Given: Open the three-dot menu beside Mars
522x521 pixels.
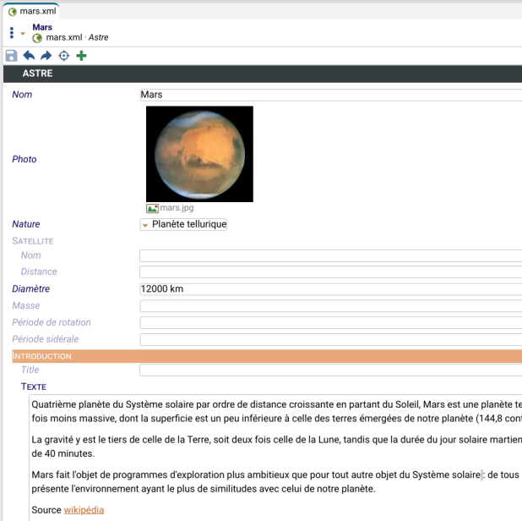Looking at the screenshot, I should [11, 33].
